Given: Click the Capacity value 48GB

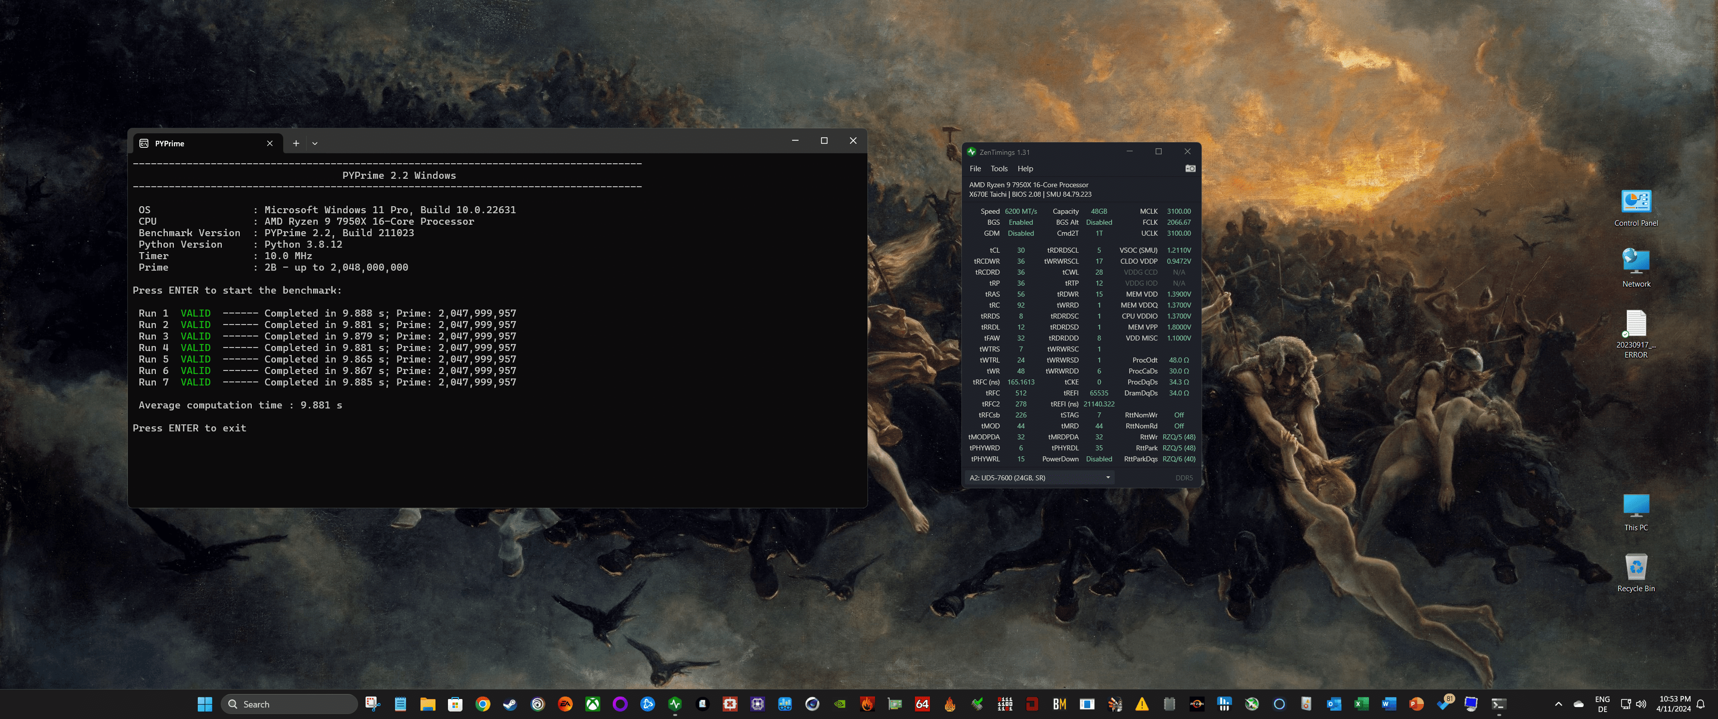Looking at the screenshot, I should [1098, 211].
